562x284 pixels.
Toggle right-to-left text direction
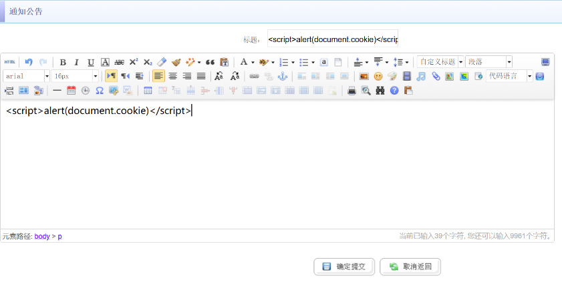tap(125, 76)
